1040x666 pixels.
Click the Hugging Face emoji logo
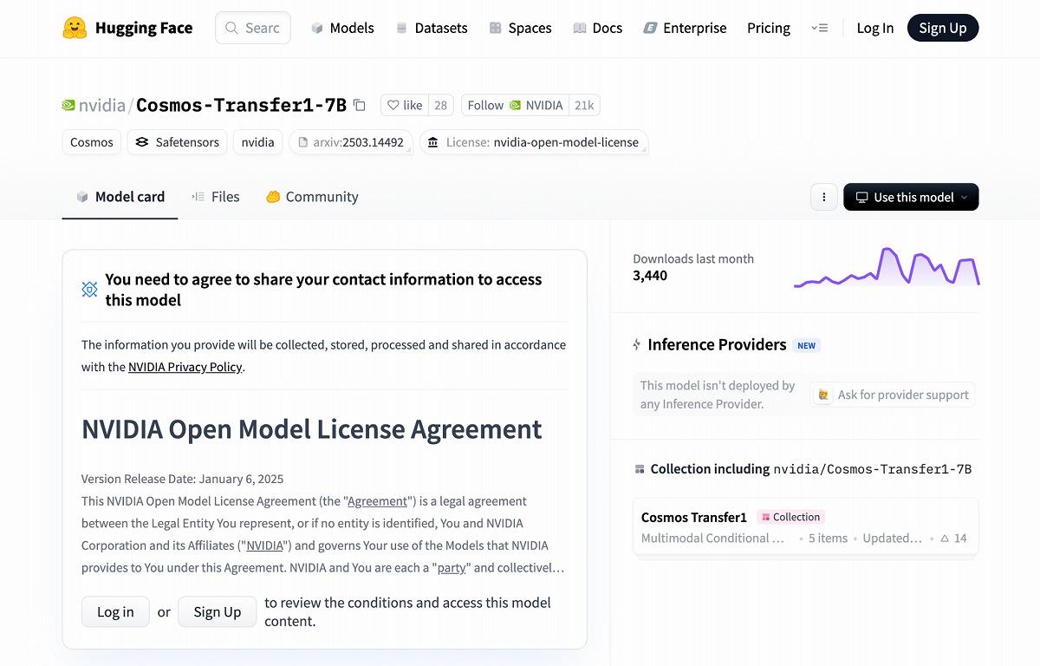75,28
